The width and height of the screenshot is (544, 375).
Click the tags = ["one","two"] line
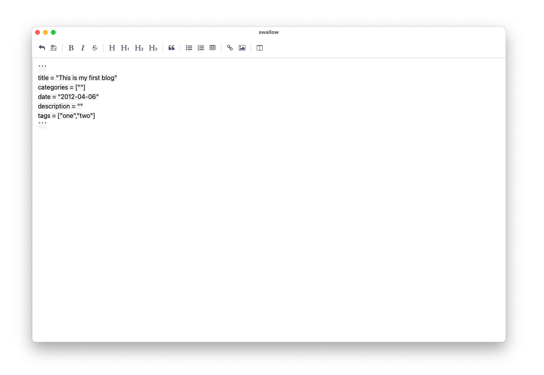[x=67, y=116]
